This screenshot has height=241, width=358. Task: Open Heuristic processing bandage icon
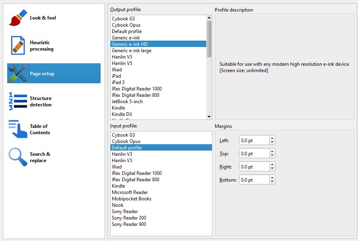pyautogui.click(x=18, y=46)
